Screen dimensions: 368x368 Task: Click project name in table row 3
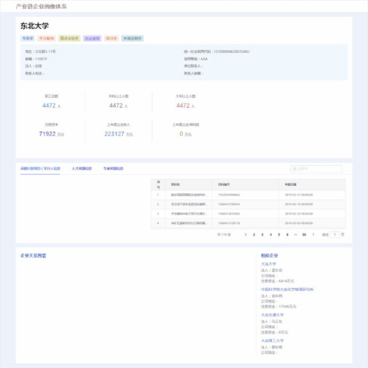click(x=189, y=213)
